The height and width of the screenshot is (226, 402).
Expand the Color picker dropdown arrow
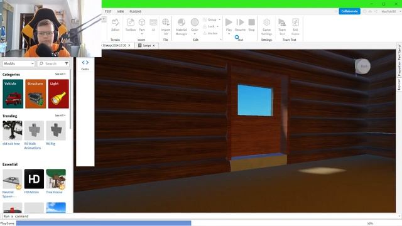[x=195, y=34]
